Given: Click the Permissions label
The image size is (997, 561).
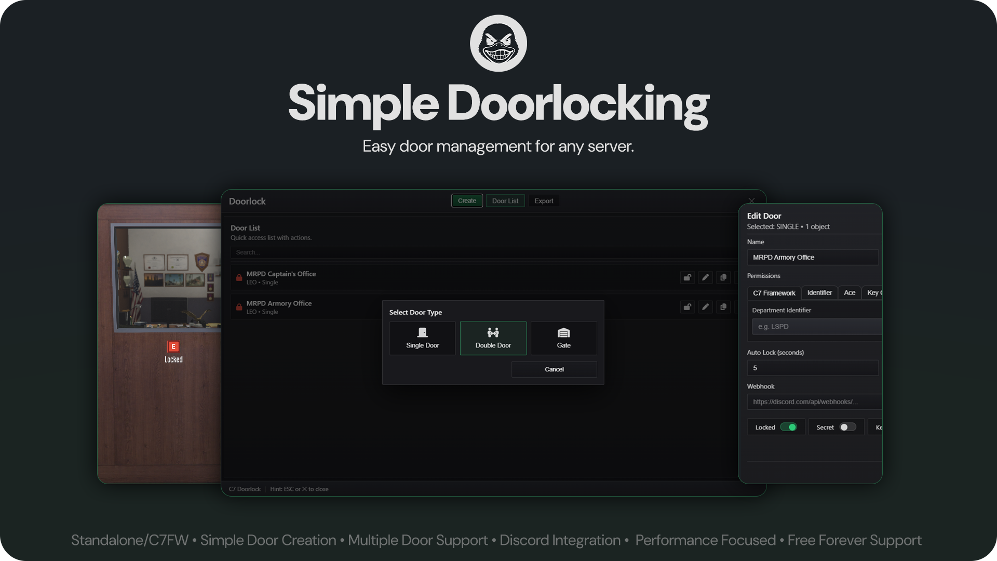Looking at the screenshot, I should click(763, 276).
